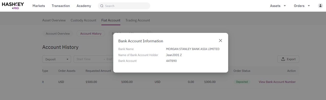Screen dimensions: 326x100
Task: Switch to the Custody Account tab
Action: pyautogui.click(x=84, y=20)
